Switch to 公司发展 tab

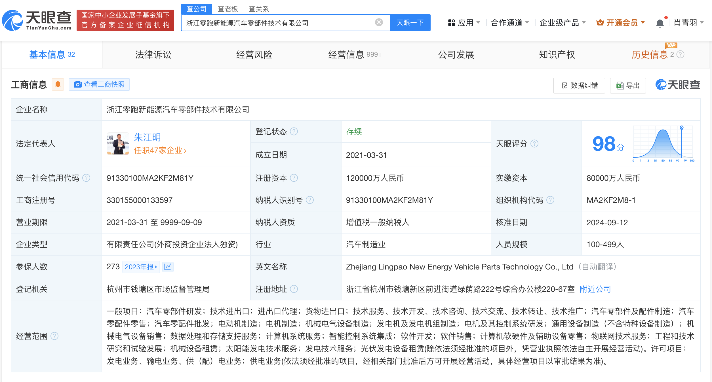click(456, 54)
